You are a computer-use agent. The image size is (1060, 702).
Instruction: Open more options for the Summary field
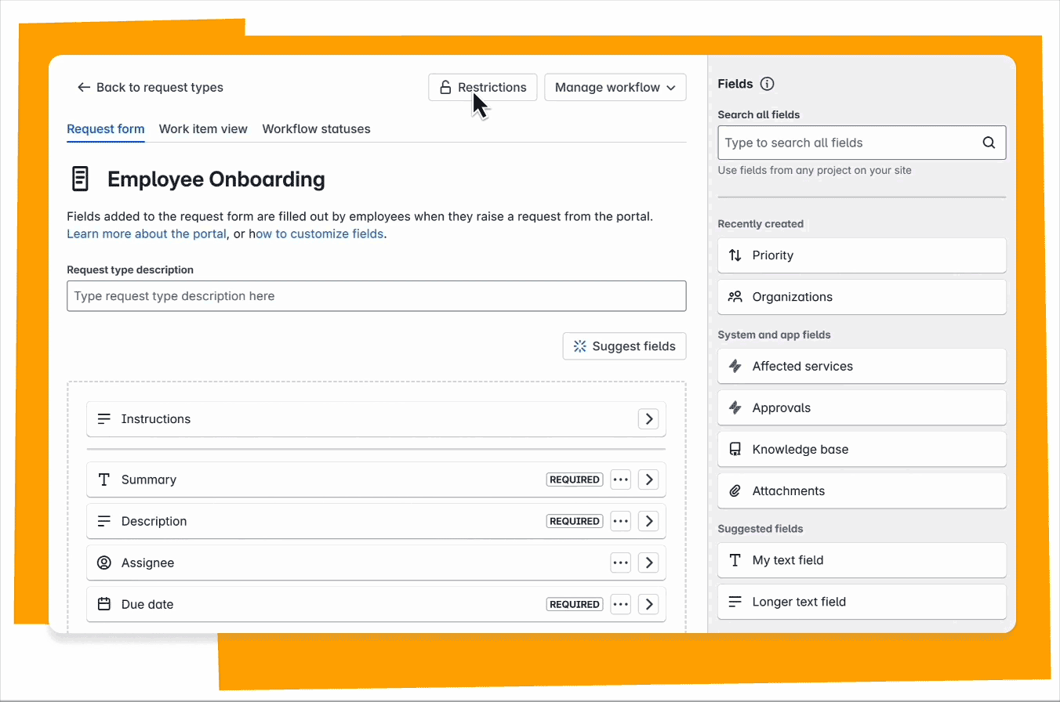(621, 479)
